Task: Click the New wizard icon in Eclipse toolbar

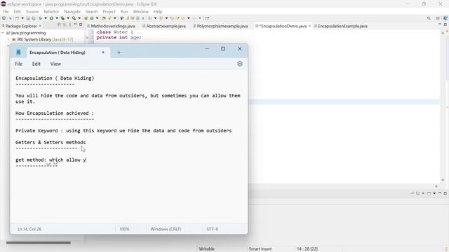Action: 17,18
